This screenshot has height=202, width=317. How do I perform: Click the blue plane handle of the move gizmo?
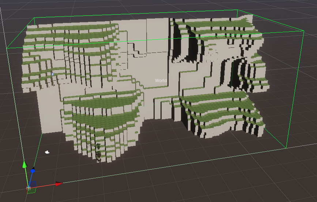33,184
